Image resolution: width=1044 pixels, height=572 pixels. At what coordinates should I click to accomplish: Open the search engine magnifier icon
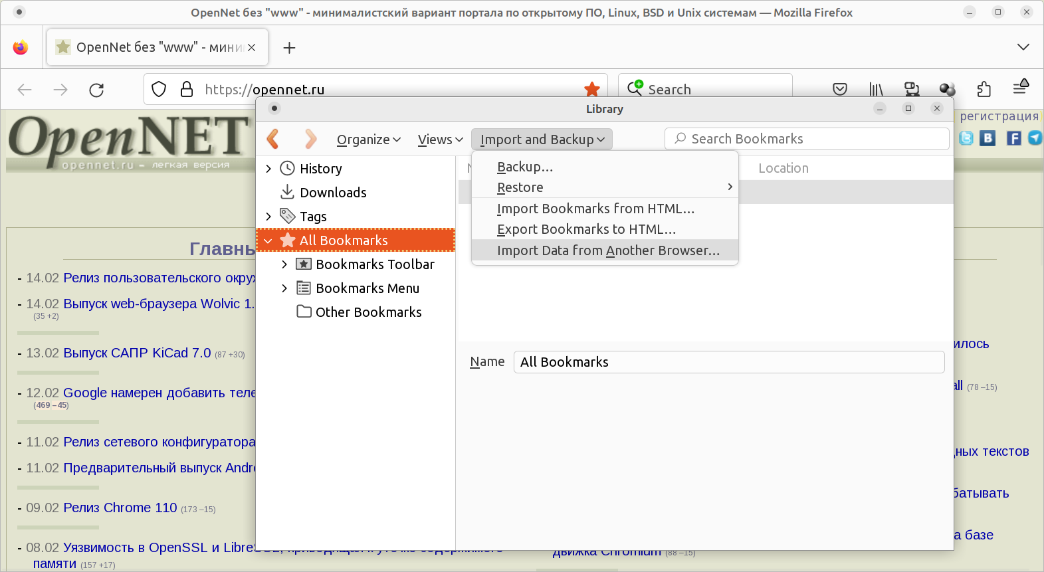point(635,88)
